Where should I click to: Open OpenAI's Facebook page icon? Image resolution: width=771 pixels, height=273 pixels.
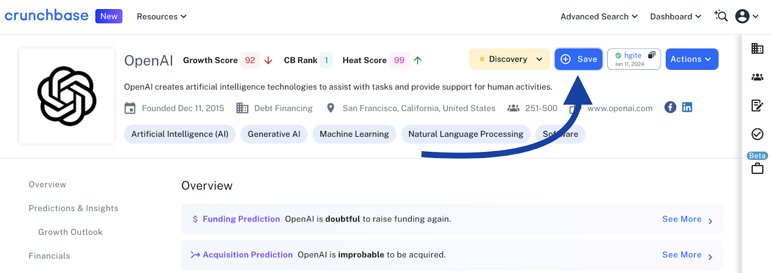coord(670,107)
